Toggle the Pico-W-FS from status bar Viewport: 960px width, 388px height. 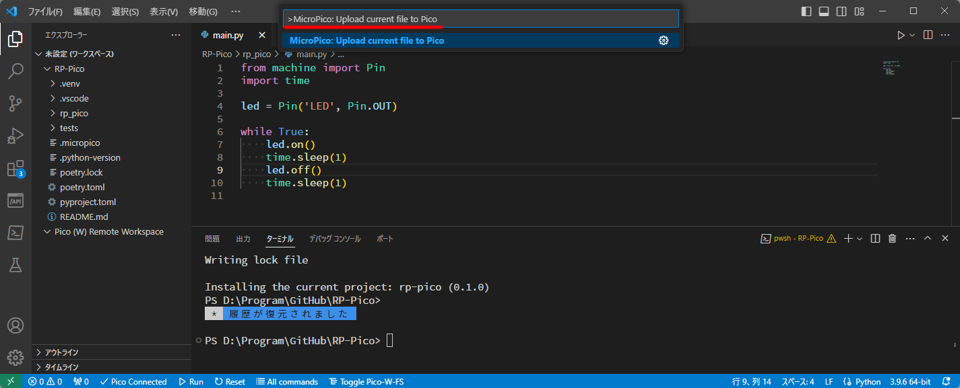coord(366,381)
